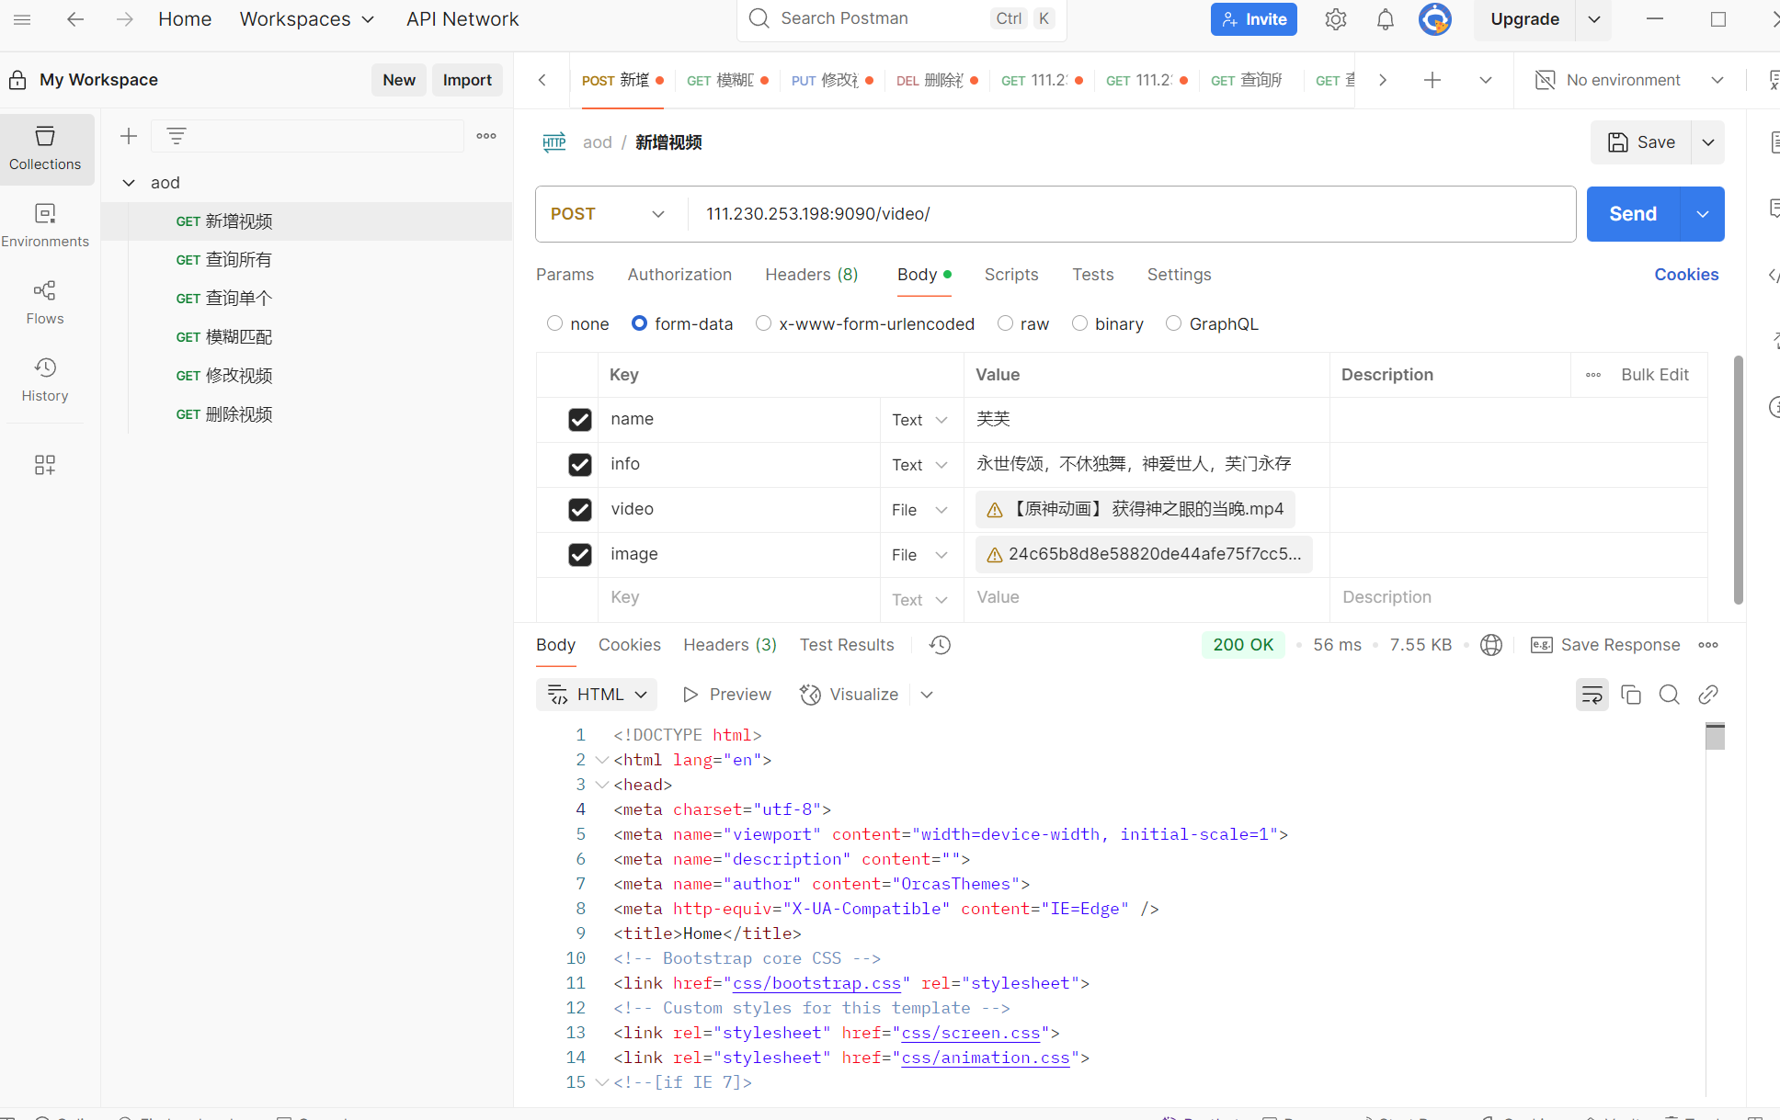Copy the response body with copy icon

pos(1631,695)
